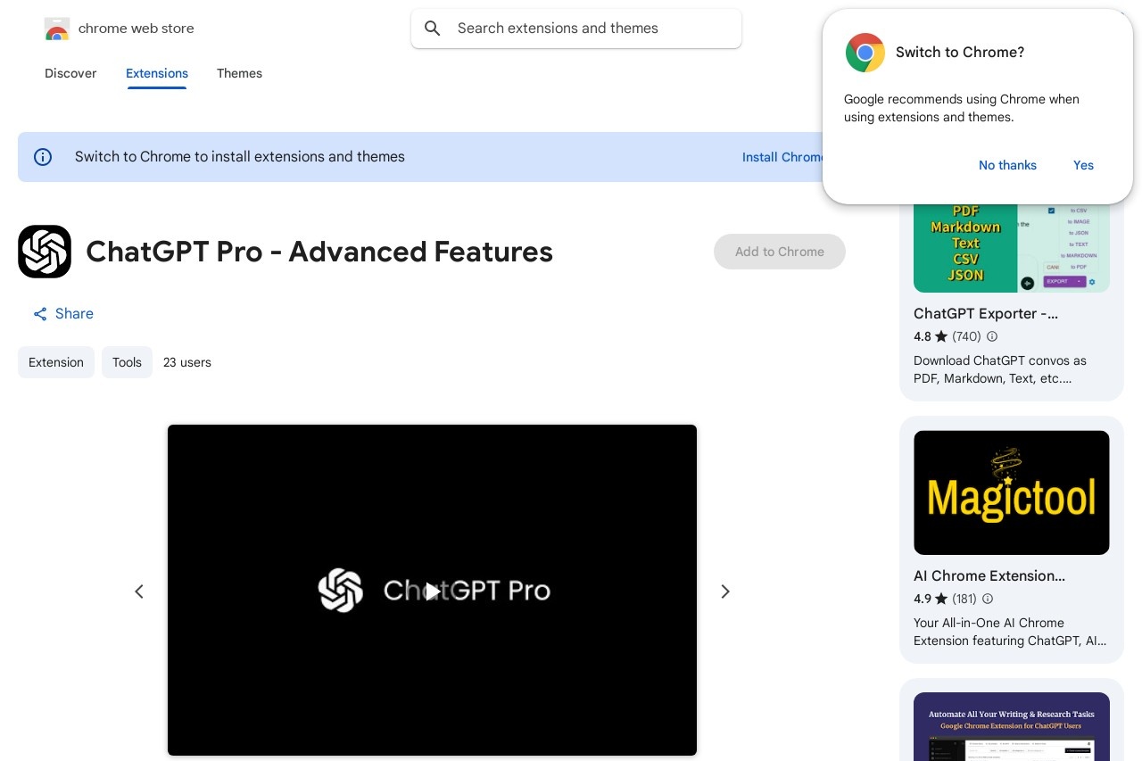Click the search magnifier icon
This screenshot has height=761, width=1142.
[433, 29]
